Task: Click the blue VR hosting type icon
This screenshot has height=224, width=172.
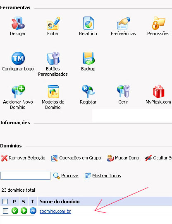Action: point(33,211)
